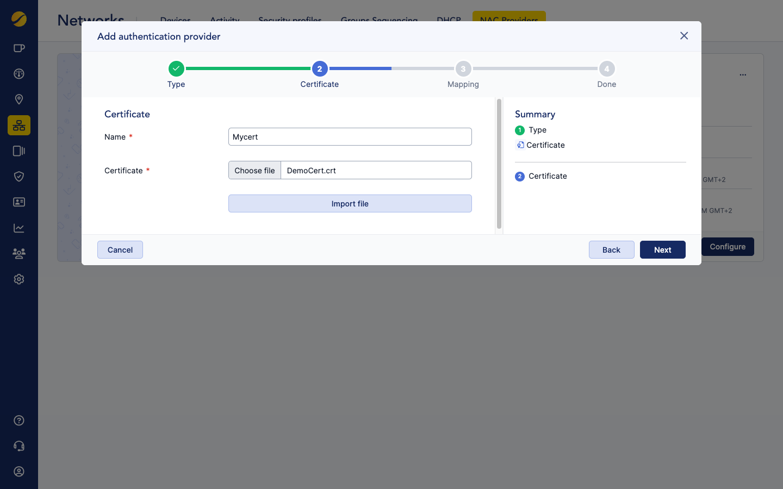This screenshot has width=783, height=489.
Task: Edit the certificate Name field showing Mycert
Action: (x=350, y=136)
